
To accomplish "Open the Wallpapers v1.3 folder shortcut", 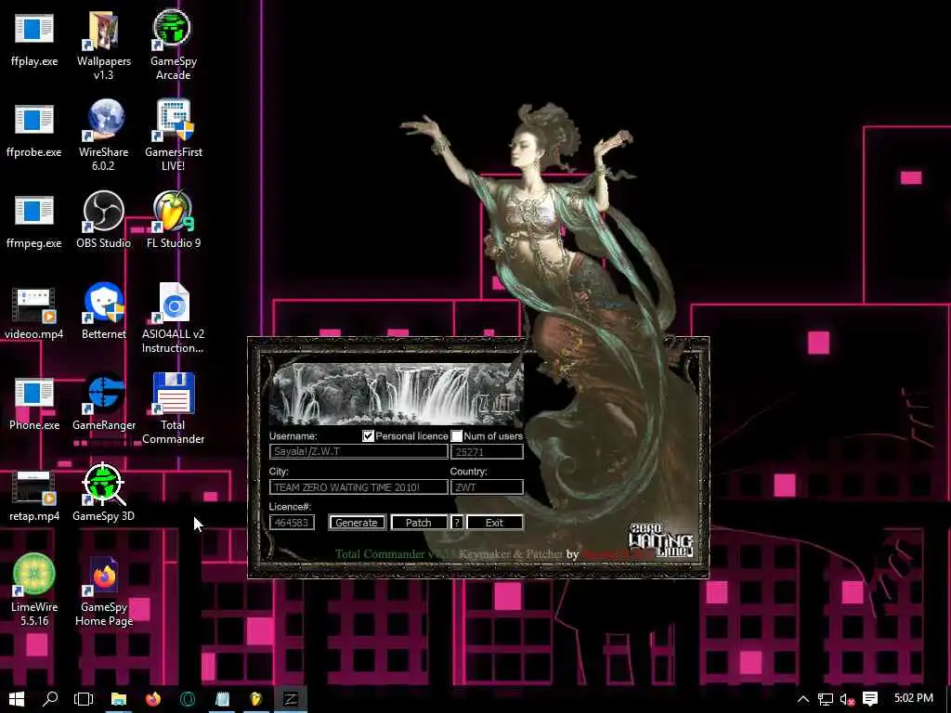I will tap(104, 45).
